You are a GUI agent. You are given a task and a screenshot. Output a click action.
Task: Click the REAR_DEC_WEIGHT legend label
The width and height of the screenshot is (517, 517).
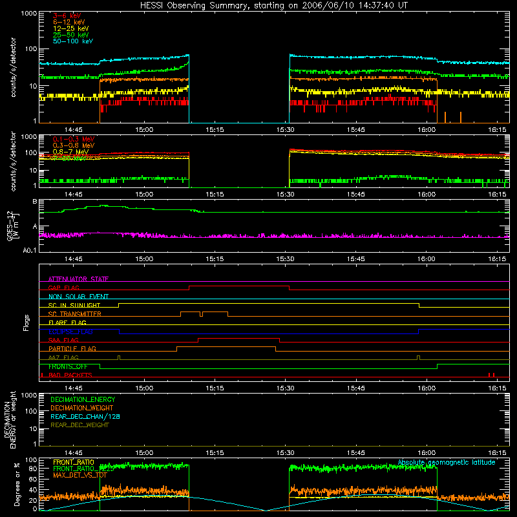tap(79, 425)
